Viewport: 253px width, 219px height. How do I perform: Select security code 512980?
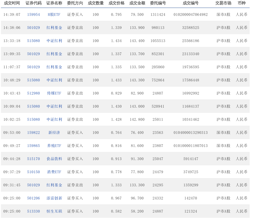click(x=33, y=93)
